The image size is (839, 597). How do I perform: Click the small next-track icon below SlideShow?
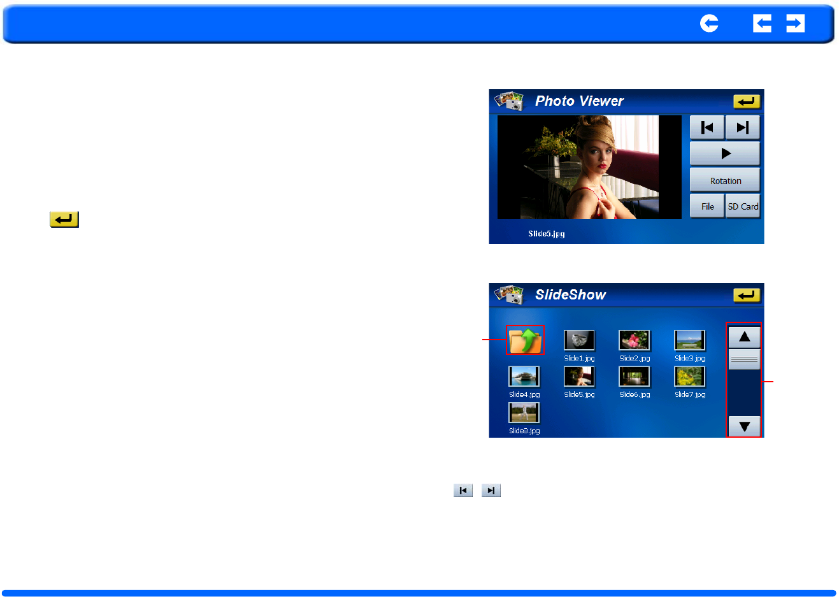coord(491,491)
